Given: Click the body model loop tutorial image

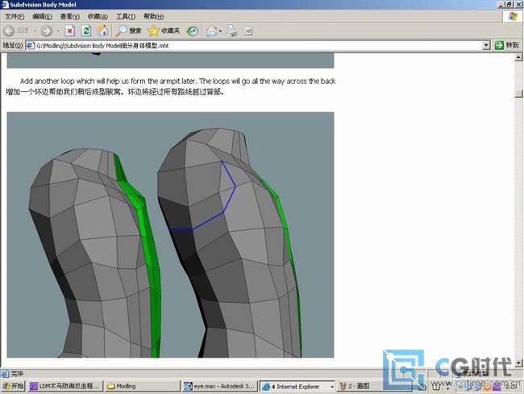Looking at the screenshot, I should (170, 235).
